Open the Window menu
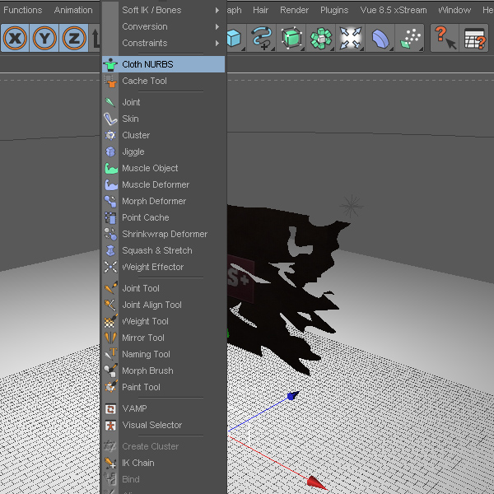The height and width of the screenshot is (494, 494). pos(454,10)
